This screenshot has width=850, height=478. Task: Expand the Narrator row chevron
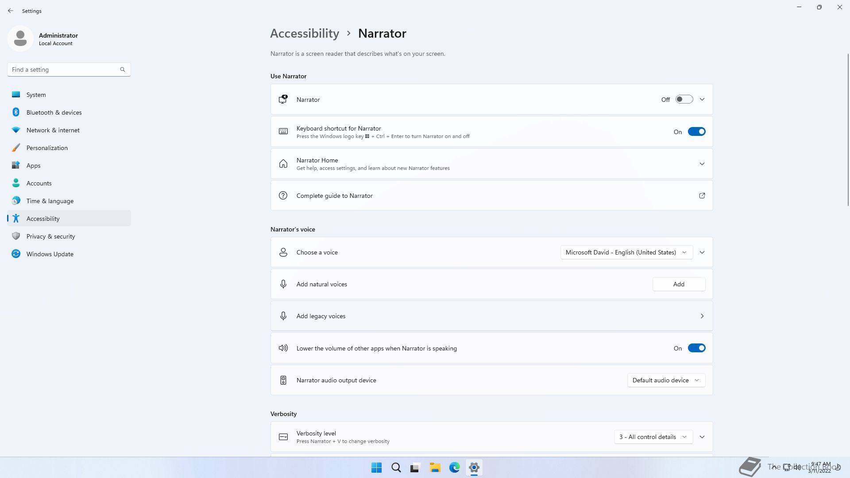[702, 100]
